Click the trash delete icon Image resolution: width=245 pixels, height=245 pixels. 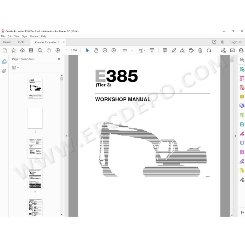[200, 50]
